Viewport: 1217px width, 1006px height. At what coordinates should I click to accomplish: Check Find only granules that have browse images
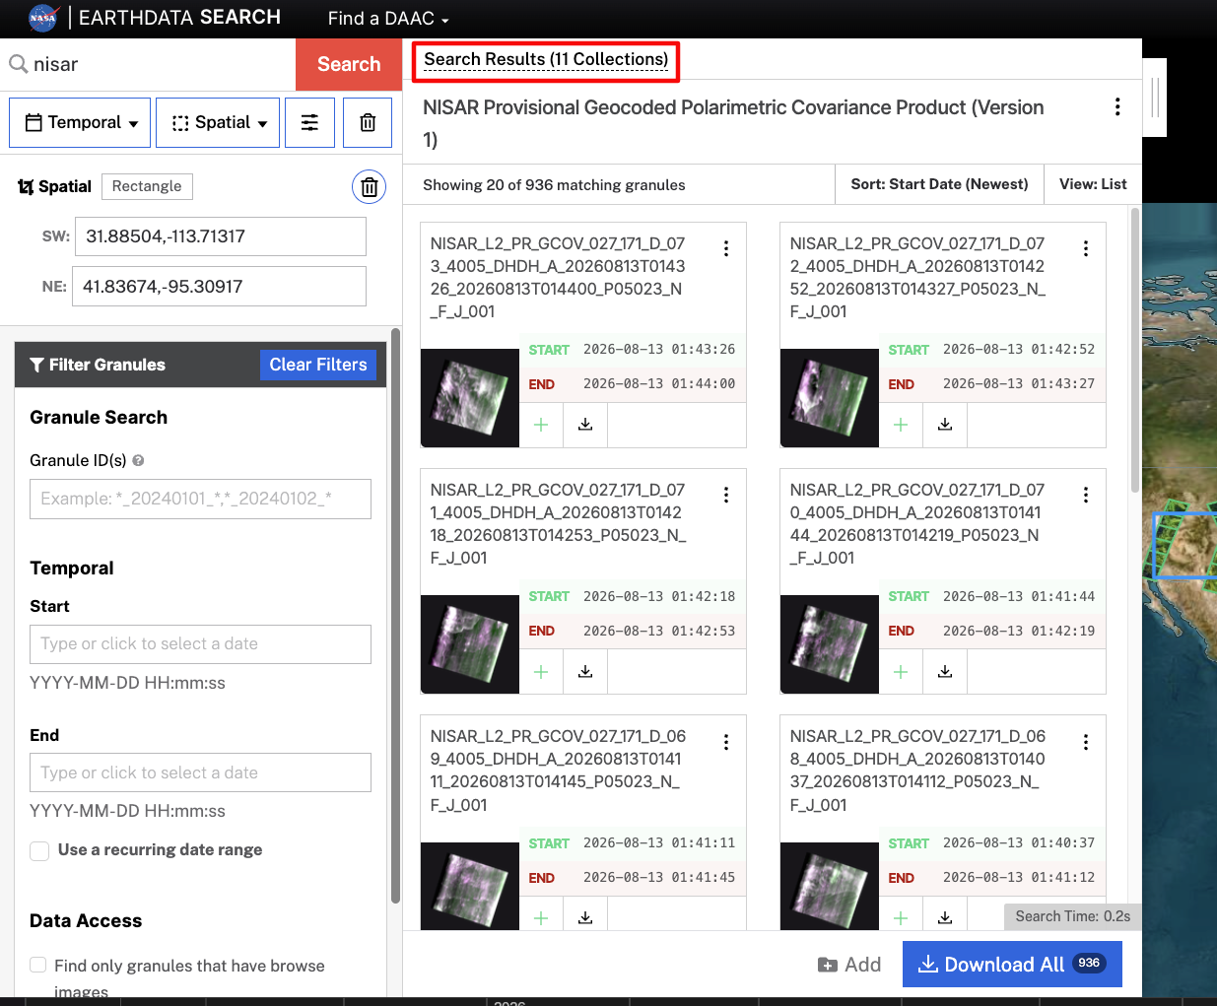pos(38,965)
